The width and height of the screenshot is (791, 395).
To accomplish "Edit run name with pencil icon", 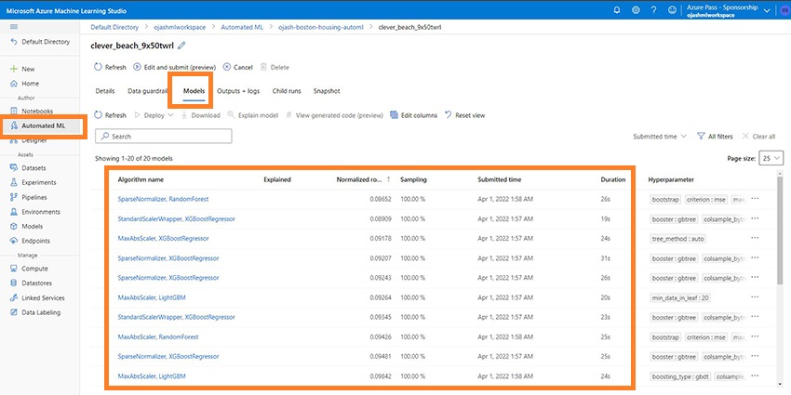I will [x=181, y=46].
